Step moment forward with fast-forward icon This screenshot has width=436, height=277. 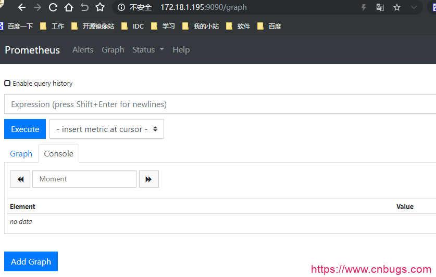(148, 179)
